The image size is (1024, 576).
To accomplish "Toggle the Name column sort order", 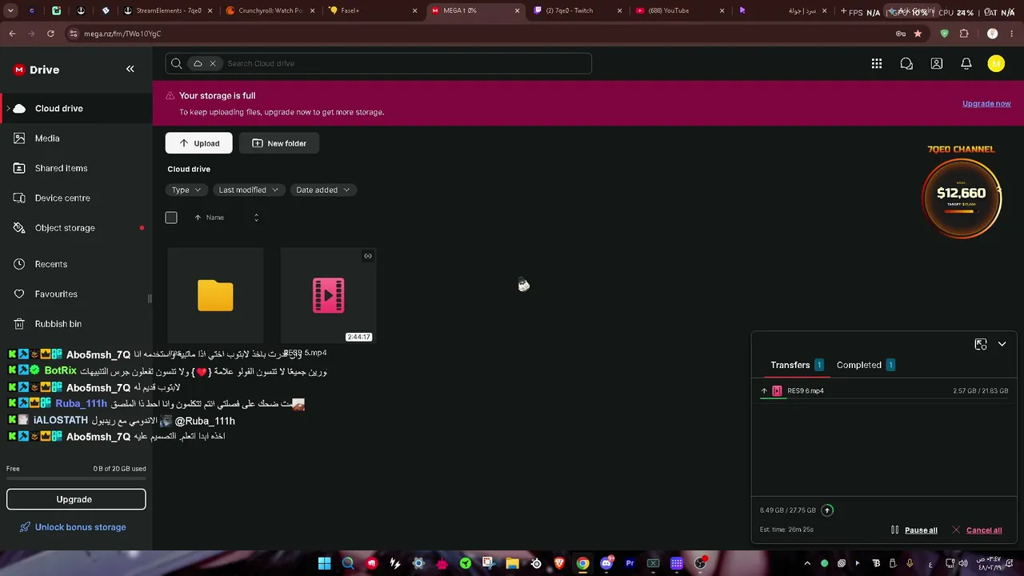I will [x=210, y=218].
